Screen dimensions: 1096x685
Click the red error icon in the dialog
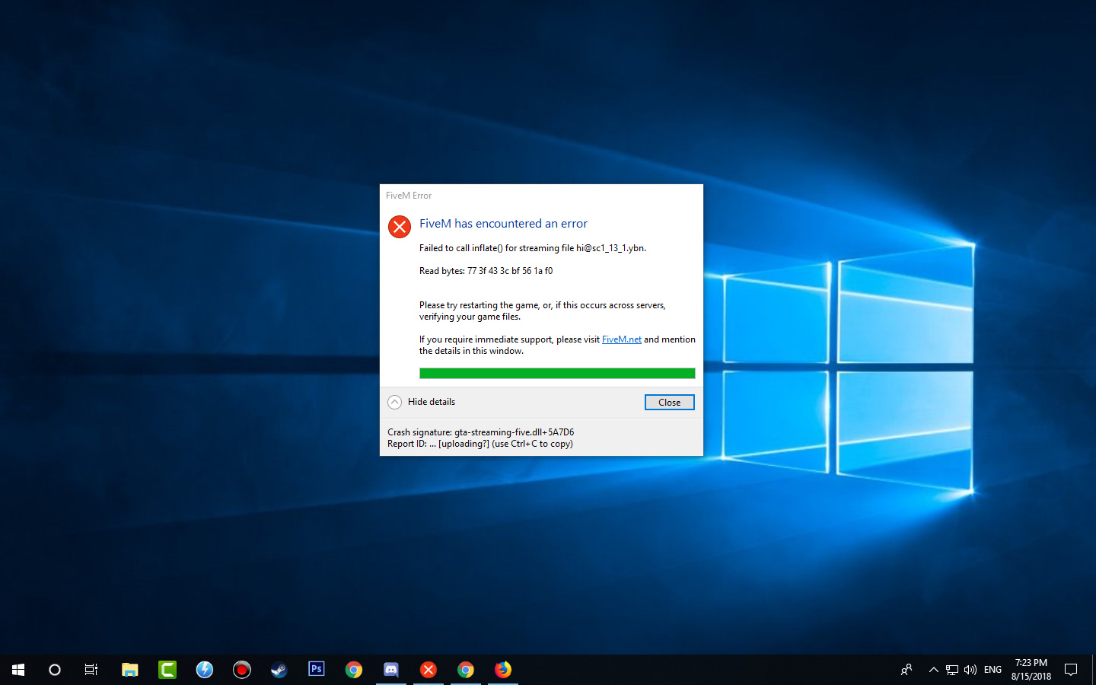pos(400,226)
